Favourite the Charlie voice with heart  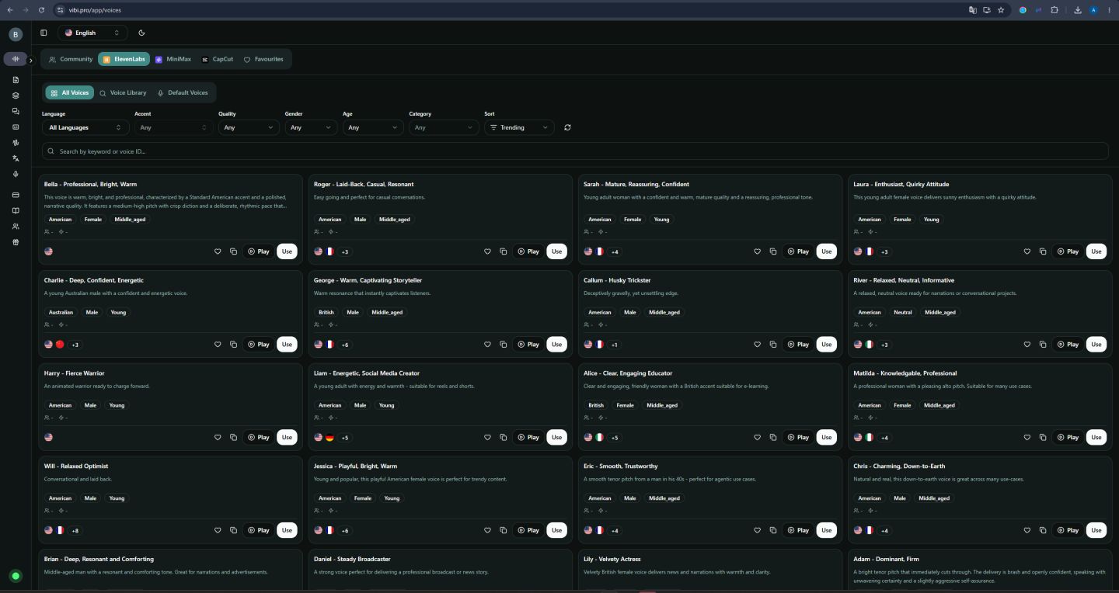coord(218,345)
